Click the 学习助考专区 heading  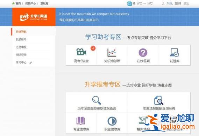coord(103,37)
